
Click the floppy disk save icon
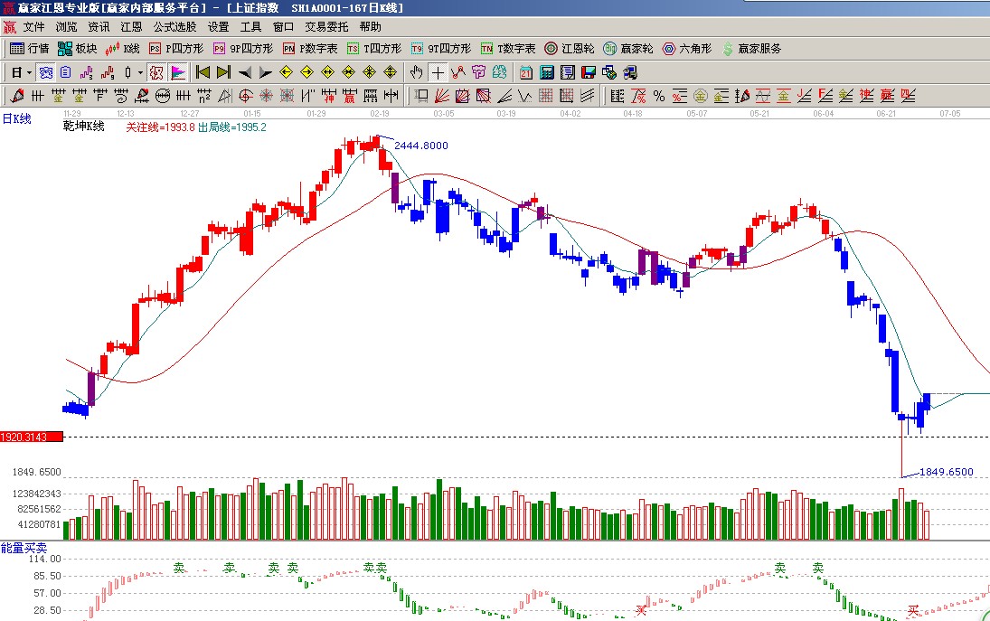point(589,72)
